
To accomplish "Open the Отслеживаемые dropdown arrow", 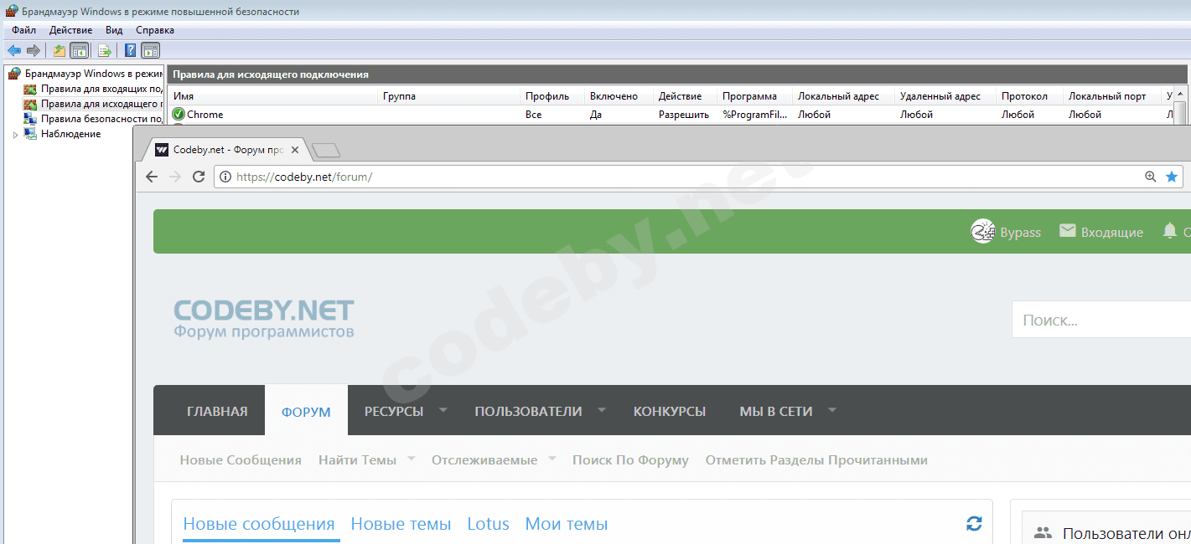I will pyautogui.click(x=552, y=459).
